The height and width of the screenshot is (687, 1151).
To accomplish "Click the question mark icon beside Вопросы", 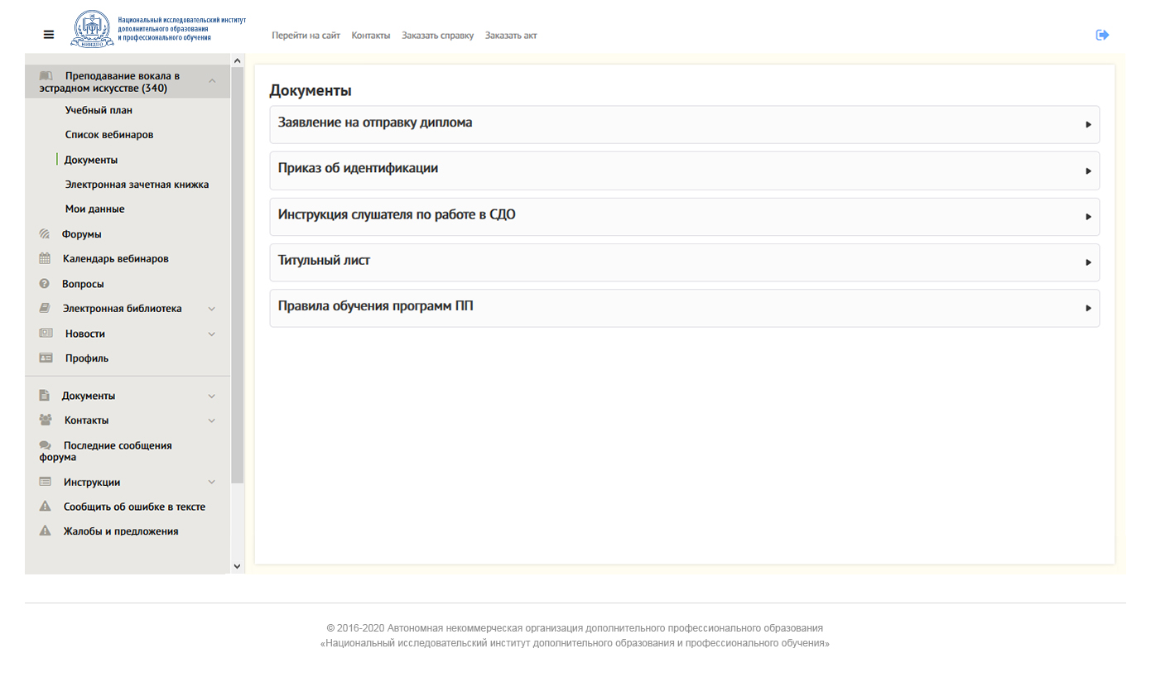I will pyautogui.click(x=45, y=284).
